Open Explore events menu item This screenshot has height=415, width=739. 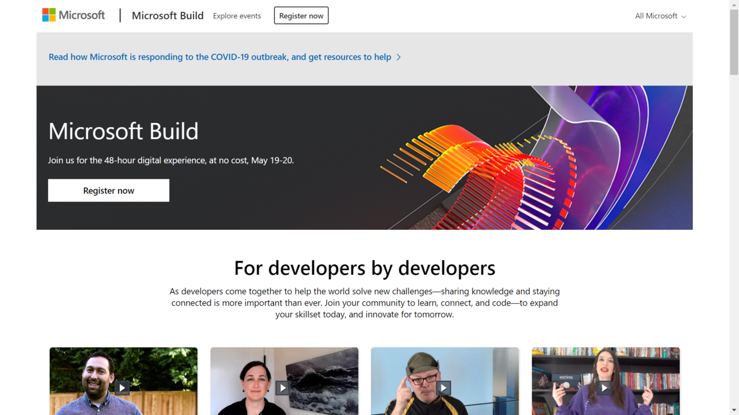[x=237, y=16]
